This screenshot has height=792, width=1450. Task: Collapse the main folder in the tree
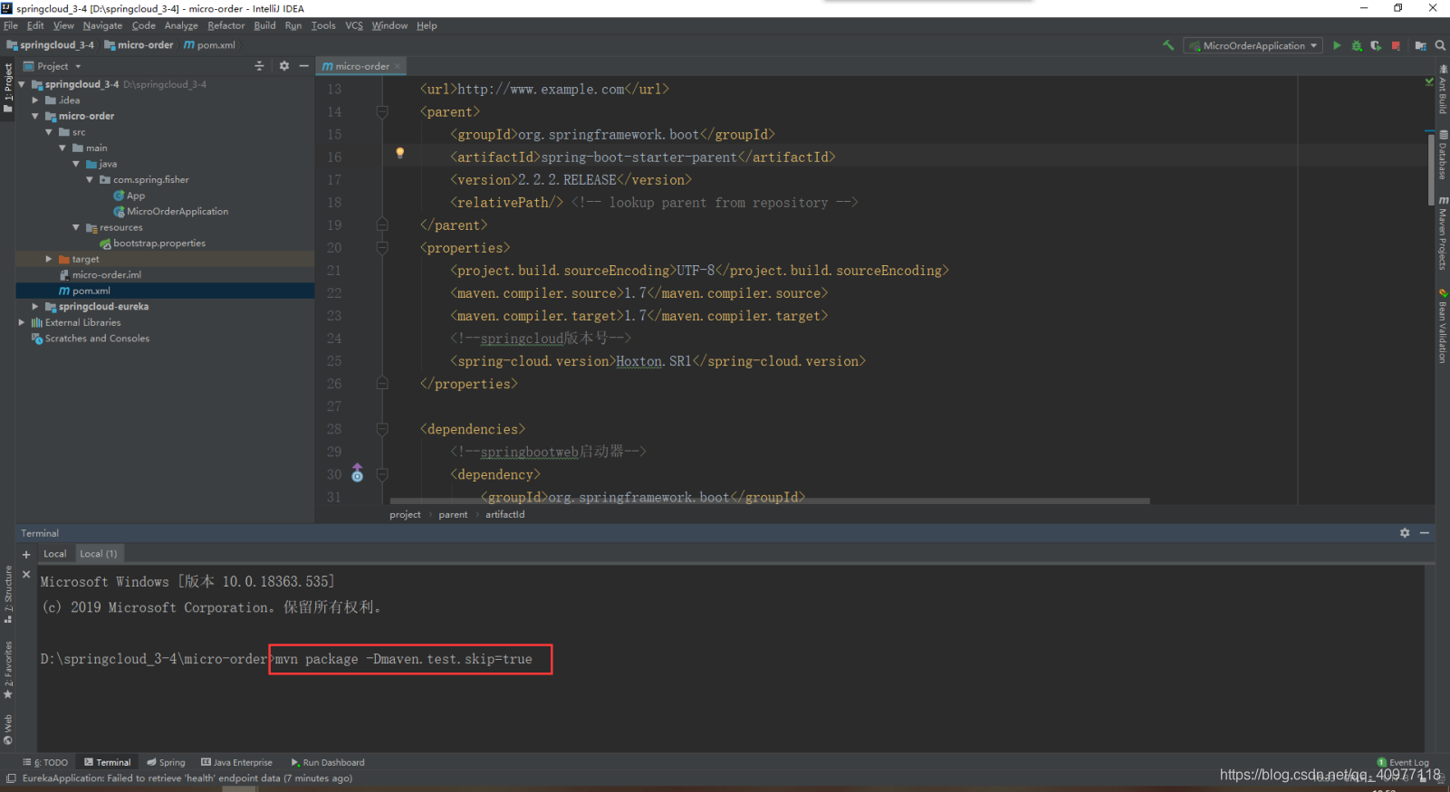coord(62,148)
